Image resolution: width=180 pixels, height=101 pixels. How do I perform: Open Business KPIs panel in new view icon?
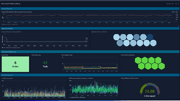click(x=173, y=12)
